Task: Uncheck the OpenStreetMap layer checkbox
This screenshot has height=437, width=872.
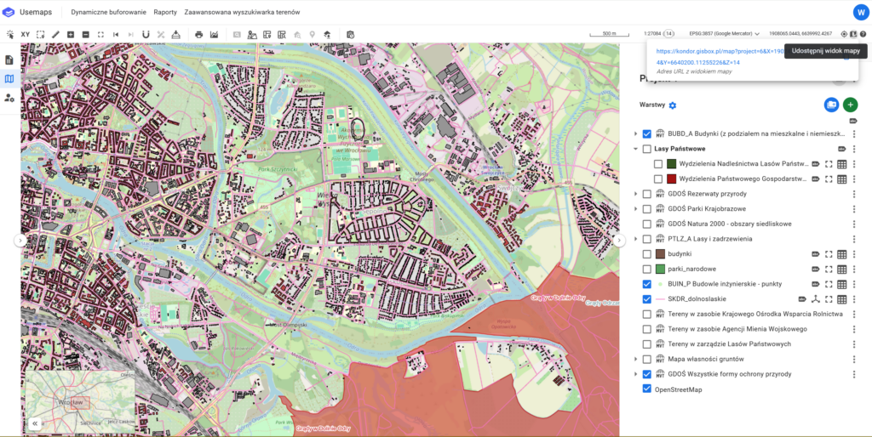Action: coord(646,389)
